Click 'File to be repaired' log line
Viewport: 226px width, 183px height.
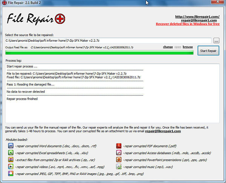66,74
